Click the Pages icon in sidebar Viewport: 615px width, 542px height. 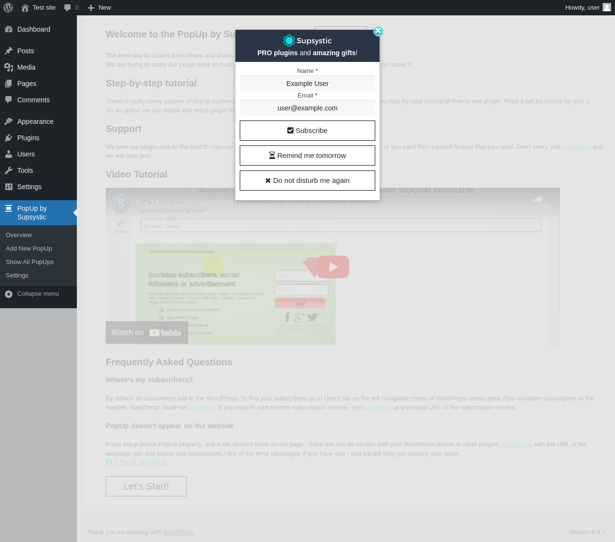pos(9,84)
